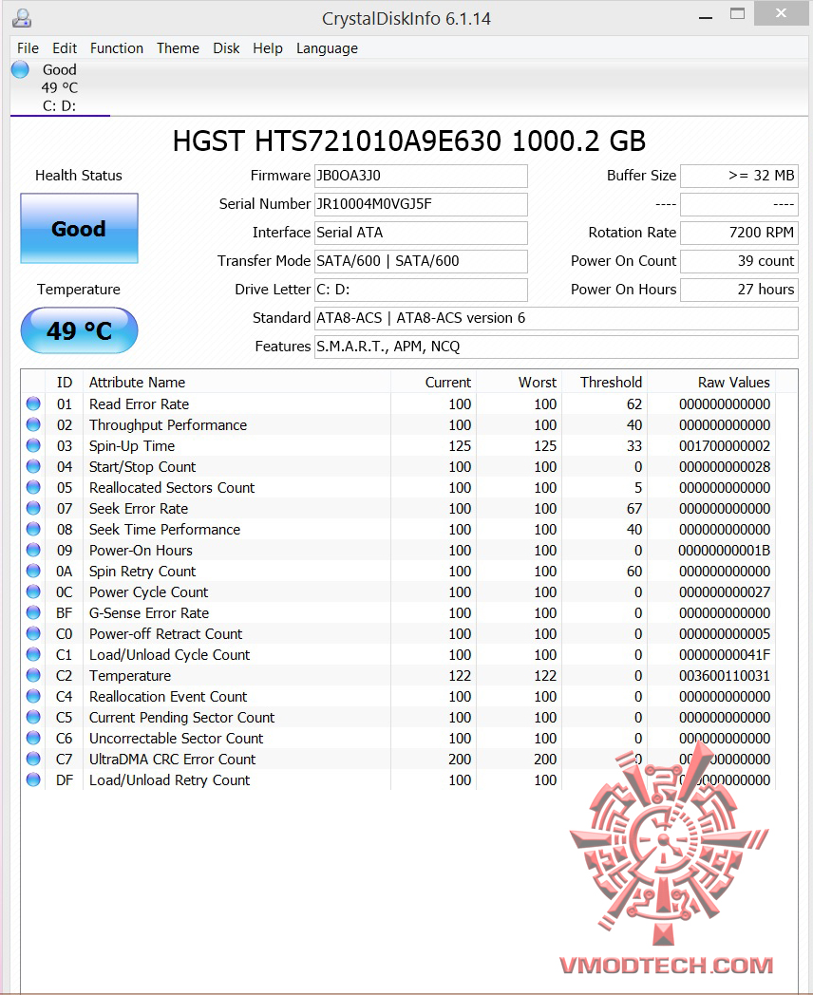Click the Power On Hours field
This screenshot has height=995, width=813.
739,290
